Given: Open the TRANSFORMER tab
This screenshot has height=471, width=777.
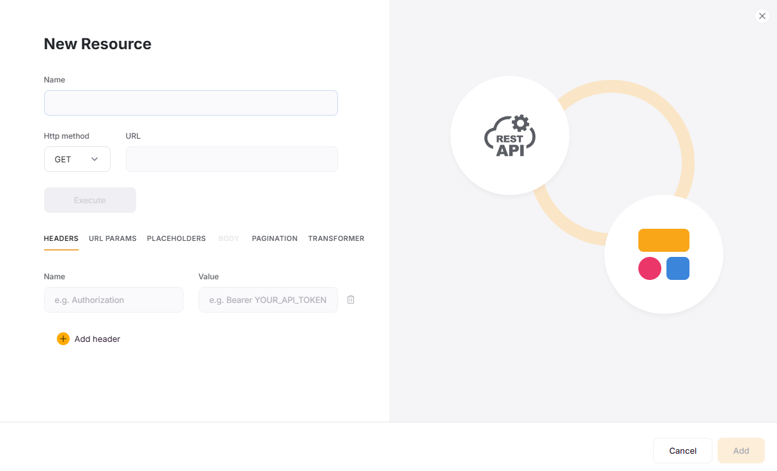Looking at the screenshot, I should [x=336, y=238].
